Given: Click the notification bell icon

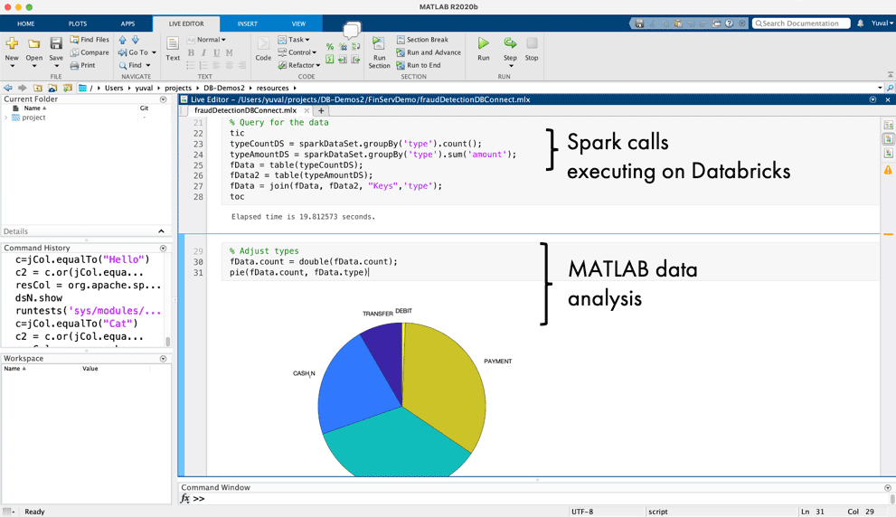Looking at the screenshot, I should (x=860, y=23).
